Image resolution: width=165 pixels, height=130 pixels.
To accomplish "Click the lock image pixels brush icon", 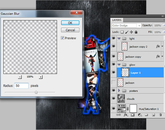I will pos(127,32).
